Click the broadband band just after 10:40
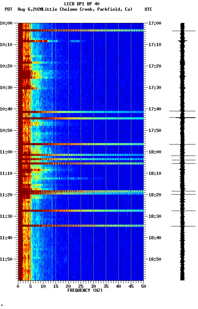 81,112
